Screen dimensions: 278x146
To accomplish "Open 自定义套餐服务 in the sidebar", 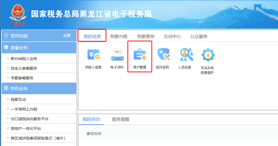I will (24, 68).
